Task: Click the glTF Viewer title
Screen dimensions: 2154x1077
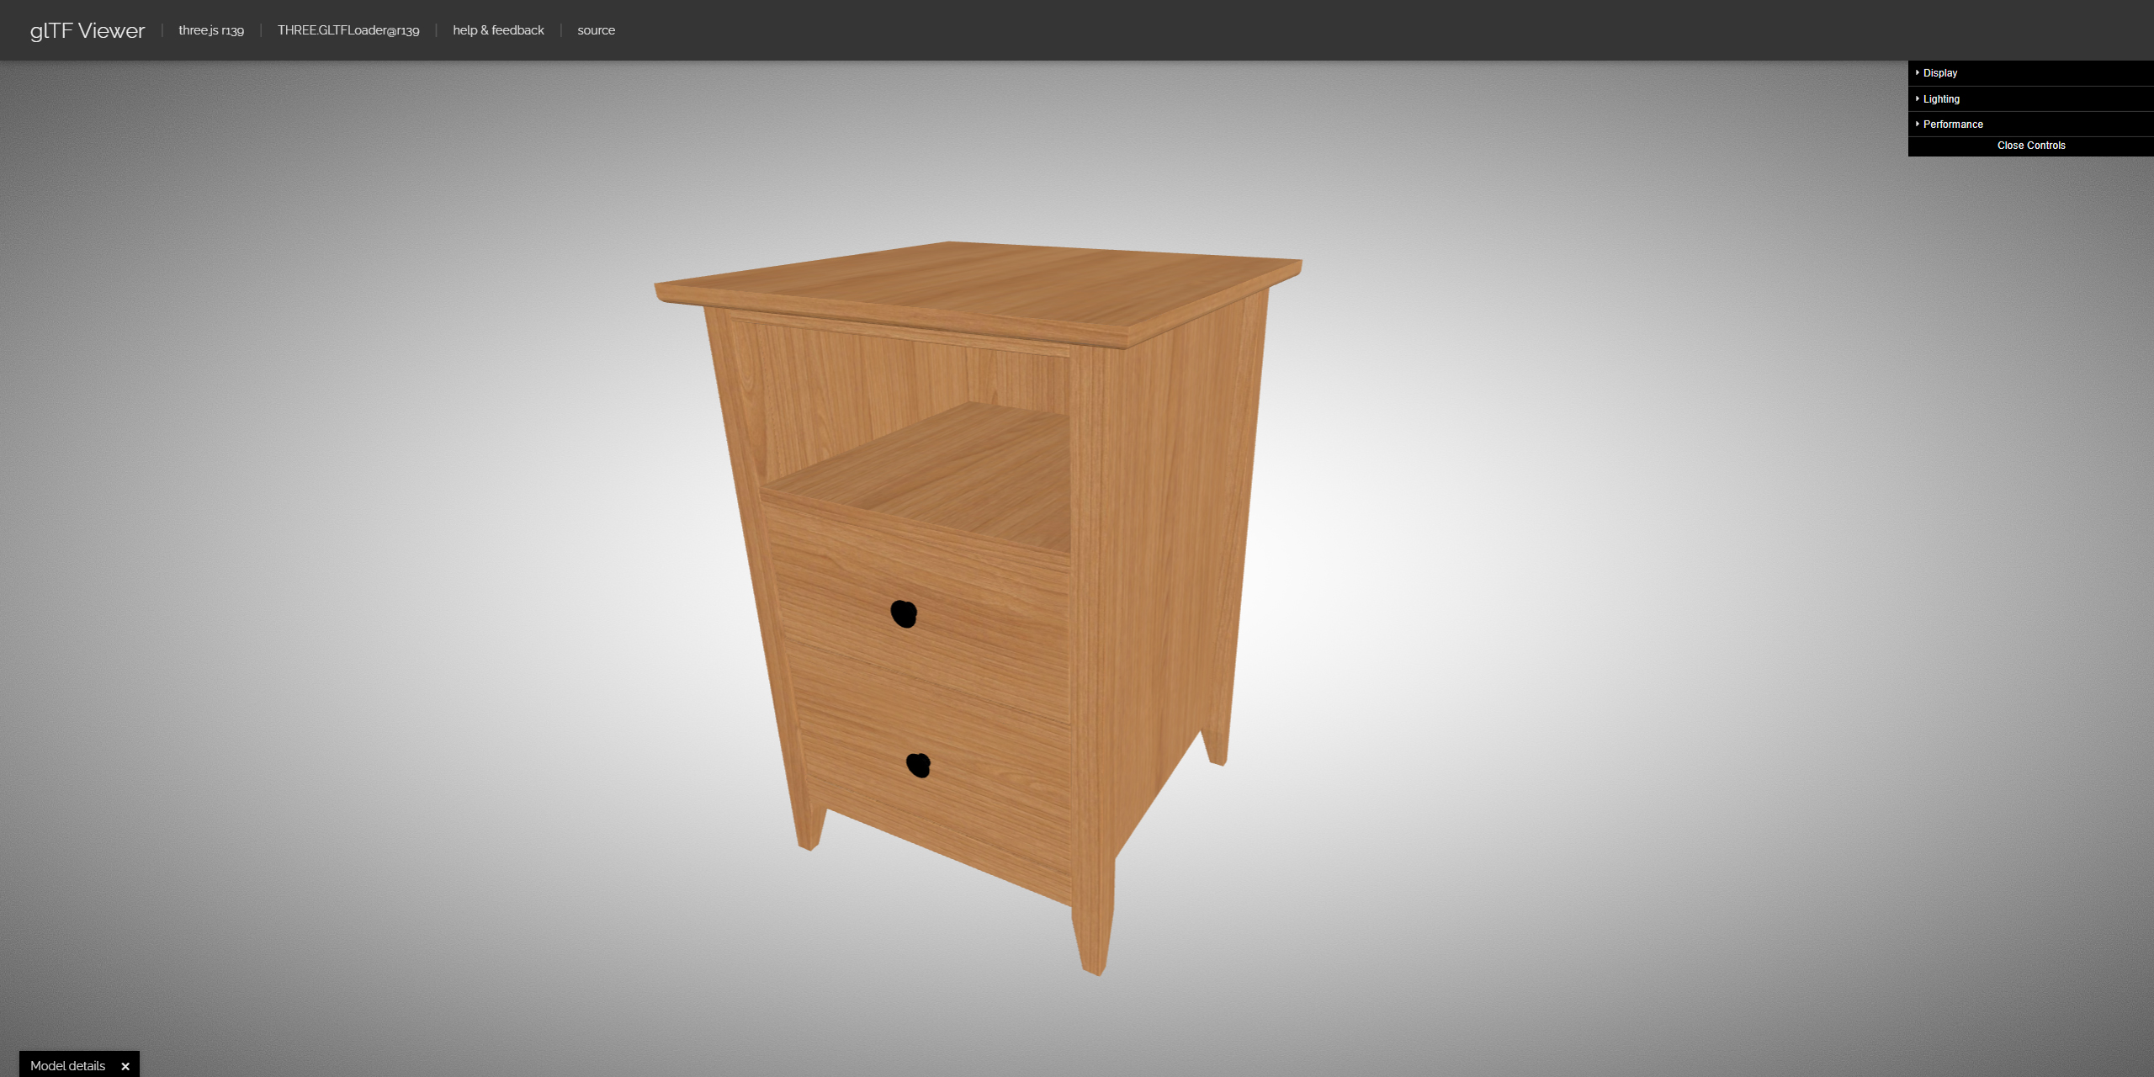Action: point(88,30)
